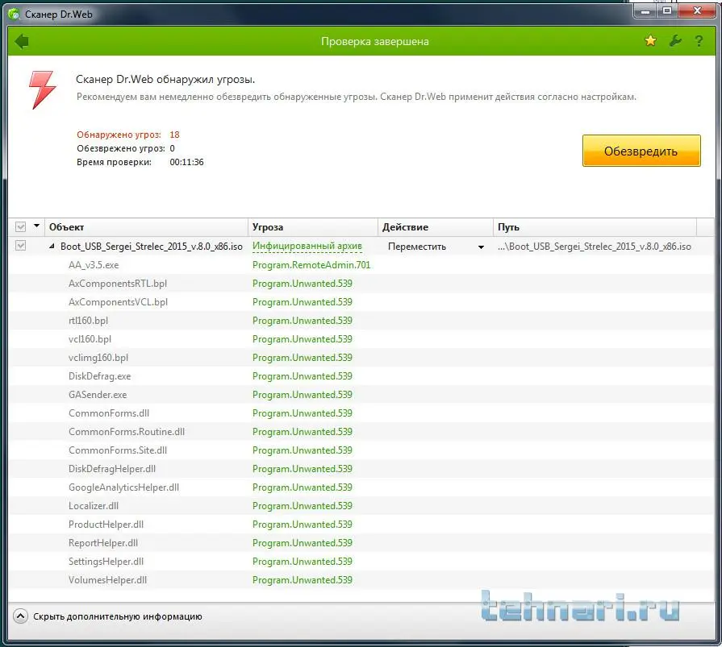
Task: Click the Boot_USB_Sergei_Strelec_2015_v.8.0_x86.iso object name
Action: [x=152, y=246]
